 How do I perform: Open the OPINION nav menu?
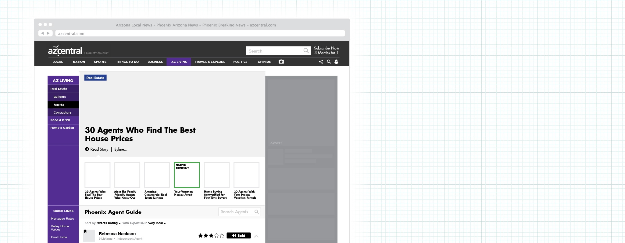(x=264, y=62)
